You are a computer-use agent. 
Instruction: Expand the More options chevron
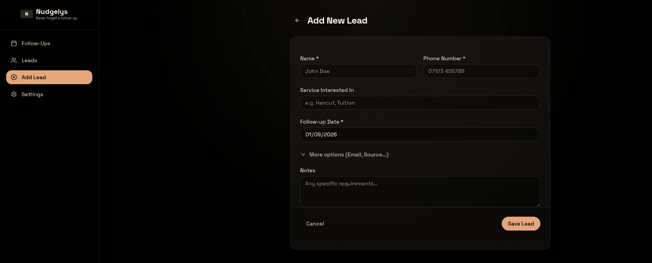[x=303, y=154]
